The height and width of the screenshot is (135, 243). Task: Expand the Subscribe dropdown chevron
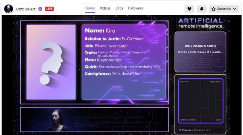point(234,9)
